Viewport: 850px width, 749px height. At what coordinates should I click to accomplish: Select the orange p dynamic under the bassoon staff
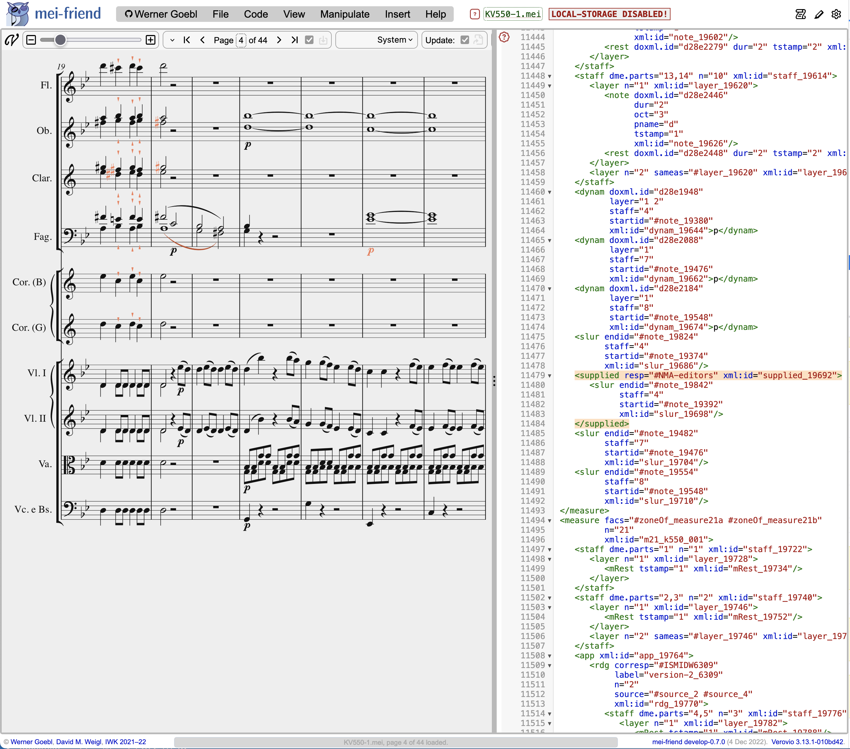pos(370,251)
